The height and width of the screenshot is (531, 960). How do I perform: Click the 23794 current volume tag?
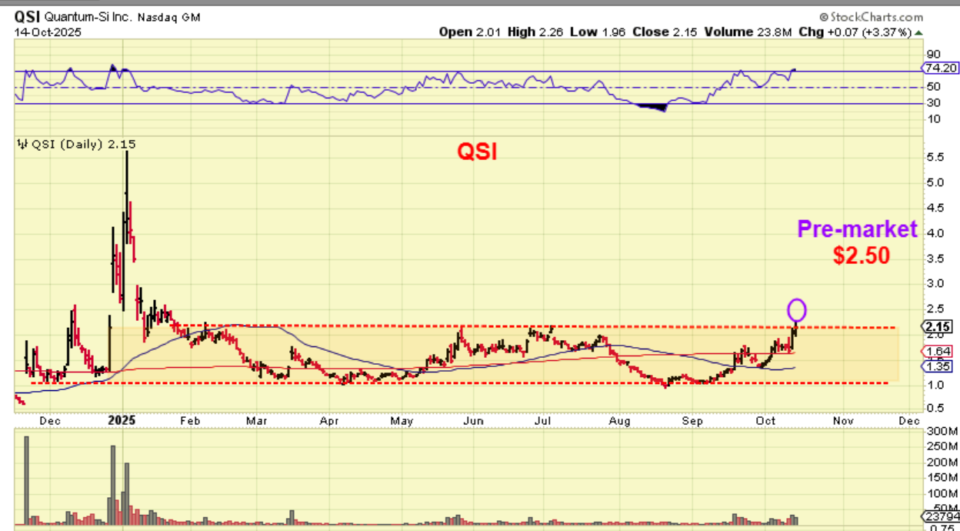[940, 516]
